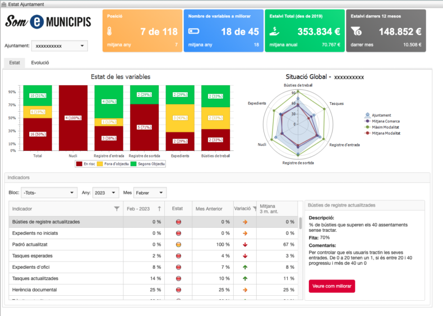Open the Bloc dropdown showing -Tots-

click(x=49, y=193)
